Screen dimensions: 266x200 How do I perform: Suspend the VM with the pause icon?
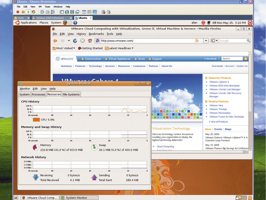tap(23, 12)
